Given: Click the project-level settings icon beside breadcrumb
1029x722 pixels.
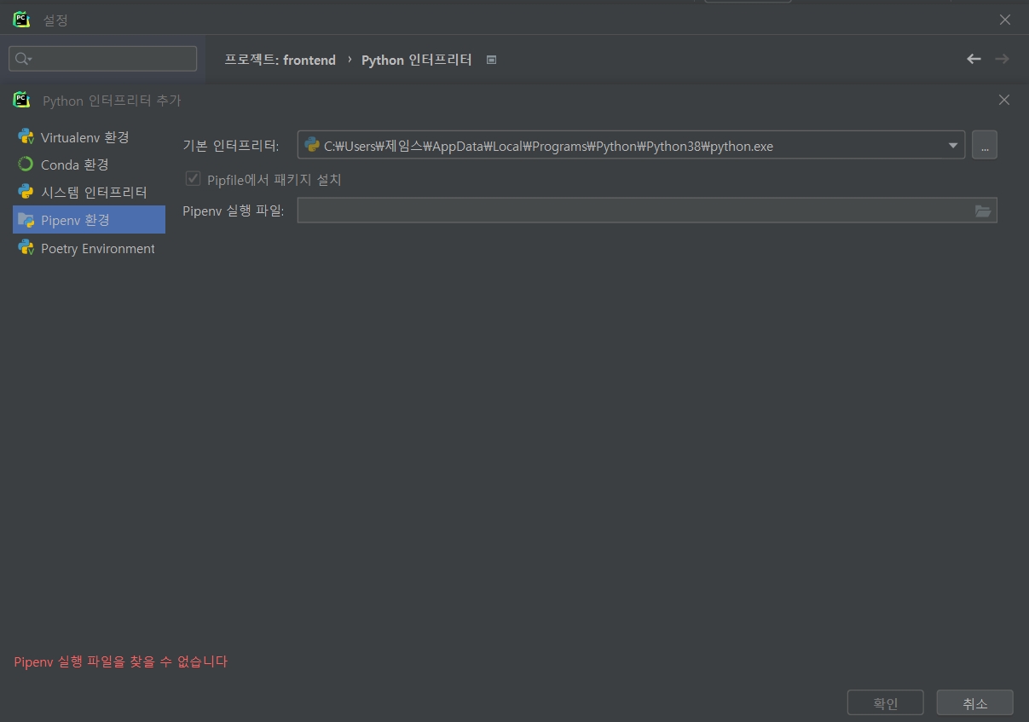Looking at the screenshot, I should [491, 60].
